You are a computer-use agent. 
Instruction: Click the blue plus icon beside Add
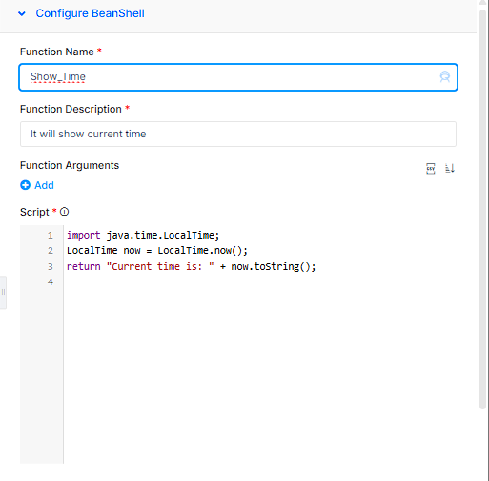25,185
